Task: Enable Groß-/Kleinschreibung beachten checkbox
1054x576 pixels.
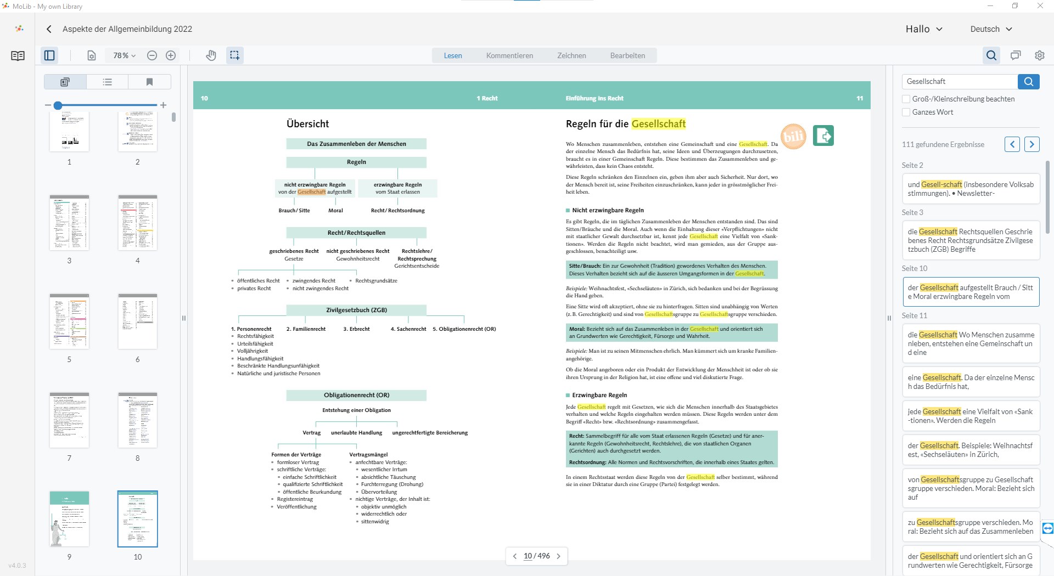Action: click(x=906, y=99)
